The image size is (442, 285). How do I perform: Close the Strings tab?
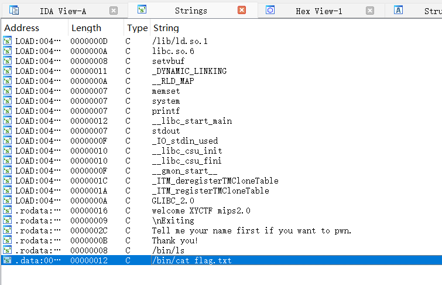[x=242, y=10]
